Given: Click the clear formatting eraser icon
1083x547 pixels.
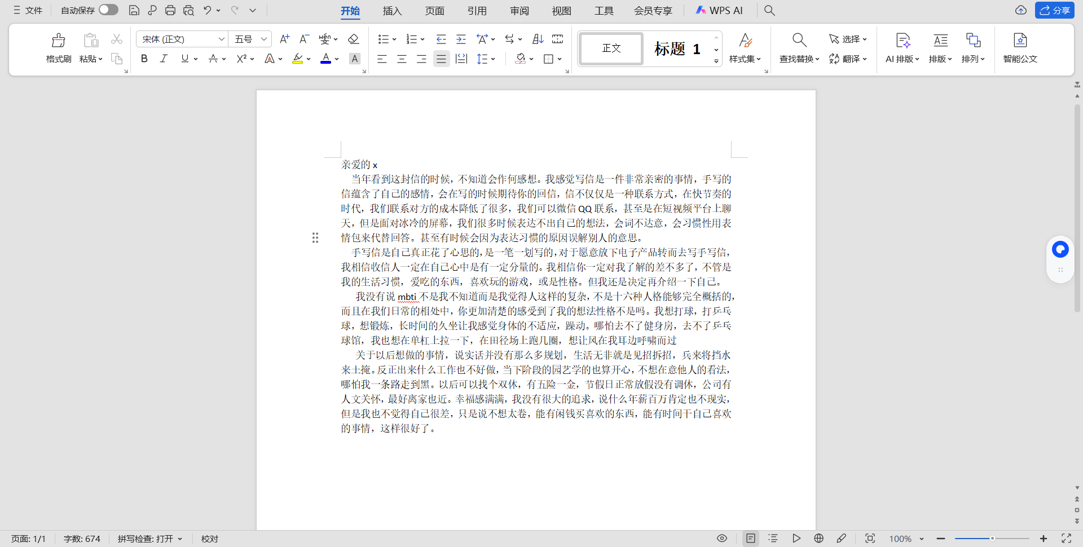Looking at the screenshot, I should [x=353, y=39].
